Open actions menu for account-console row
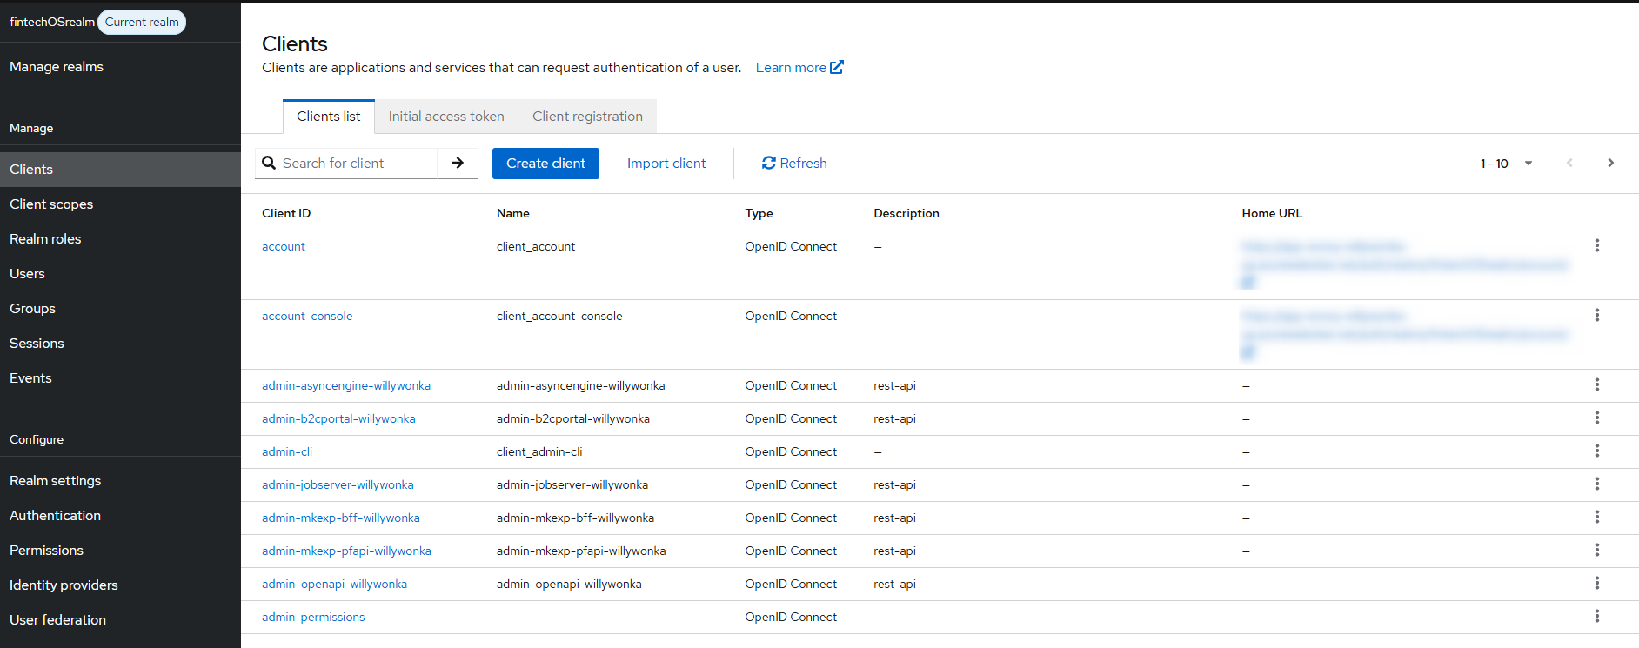Image resolution: width=1639 pixels, height=648 pixels. (x=1596, y=316)
